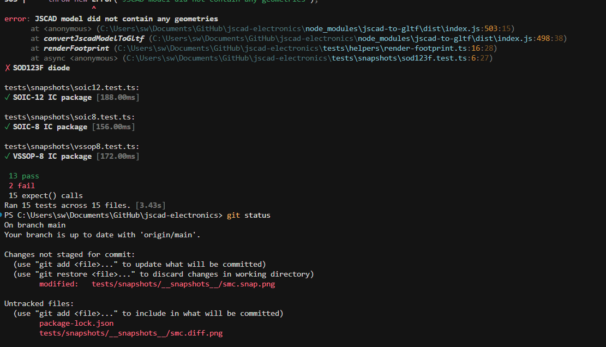Click the blue command marker dot beside the PS prompt
The image size is (606, 347).
2,216
